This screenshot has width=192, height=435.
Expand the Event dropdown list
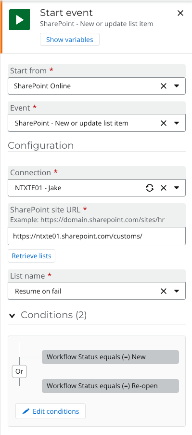(x=177, y=123)
